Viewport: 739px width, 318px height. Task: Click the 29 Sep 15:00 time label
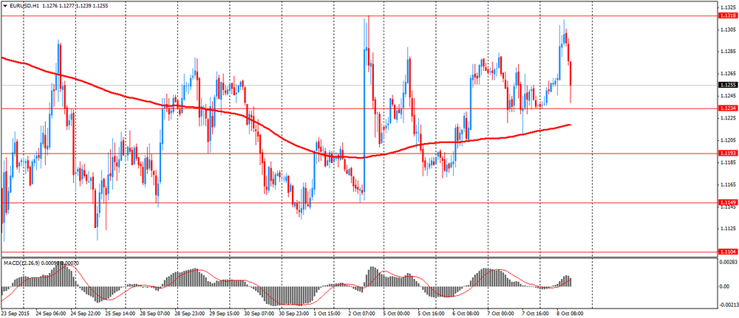(225, 312)
